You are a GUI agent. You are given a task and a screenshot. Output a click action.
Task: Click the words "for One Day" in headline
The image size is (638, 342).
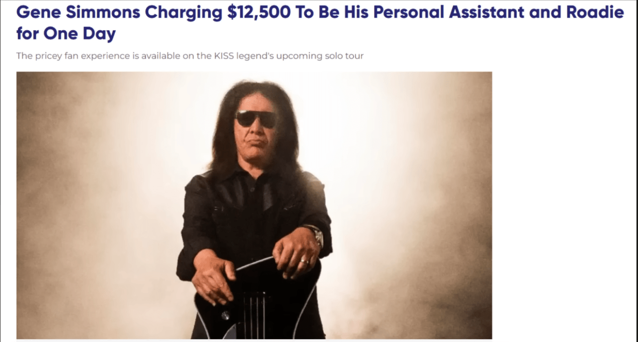(66, 33)
